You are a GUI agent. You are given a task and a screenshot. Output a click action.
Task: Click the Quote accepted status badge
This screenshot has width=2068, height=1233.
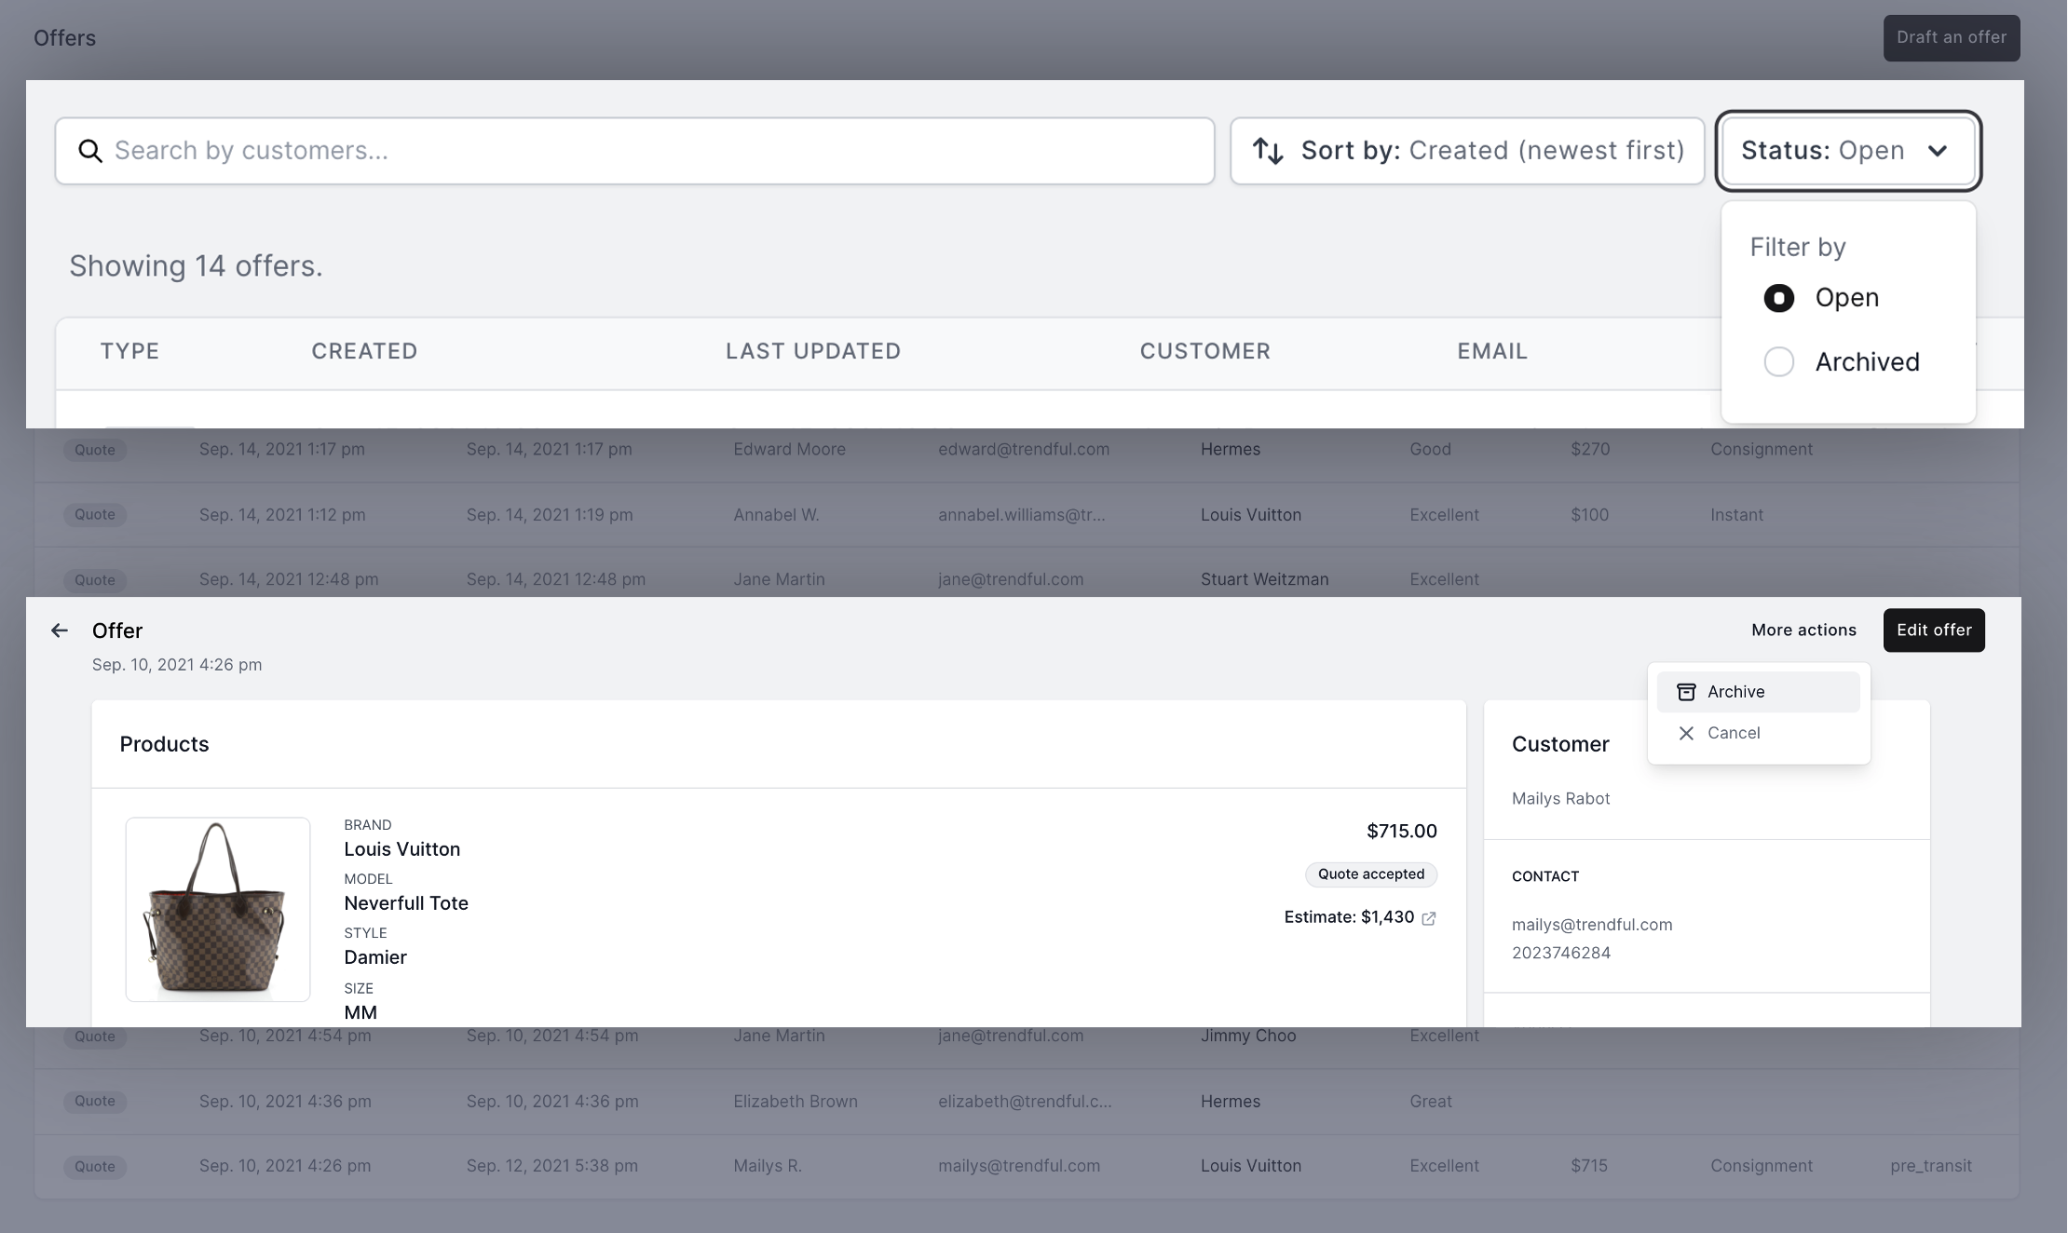1371,874
